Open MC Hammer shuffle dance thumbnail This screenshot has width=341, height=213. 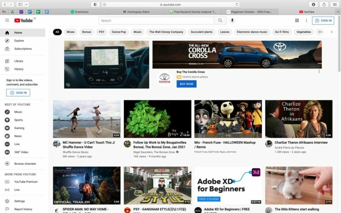point(87,119)
